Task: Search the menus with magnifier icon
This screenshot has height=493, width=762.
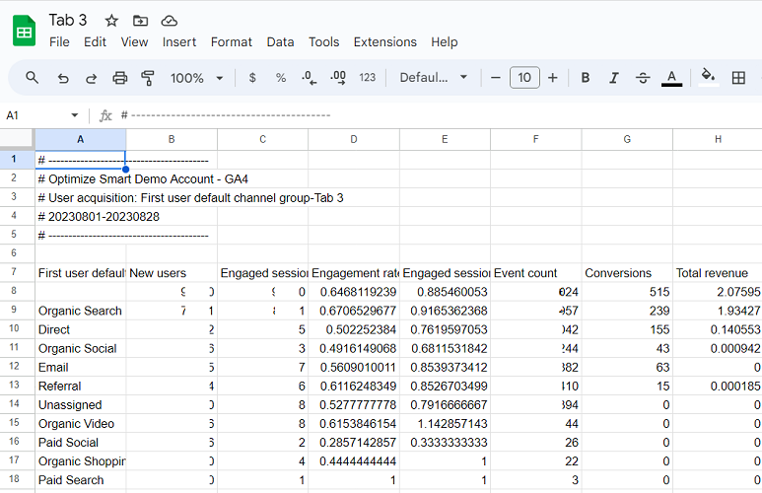Action: [33, 77]
